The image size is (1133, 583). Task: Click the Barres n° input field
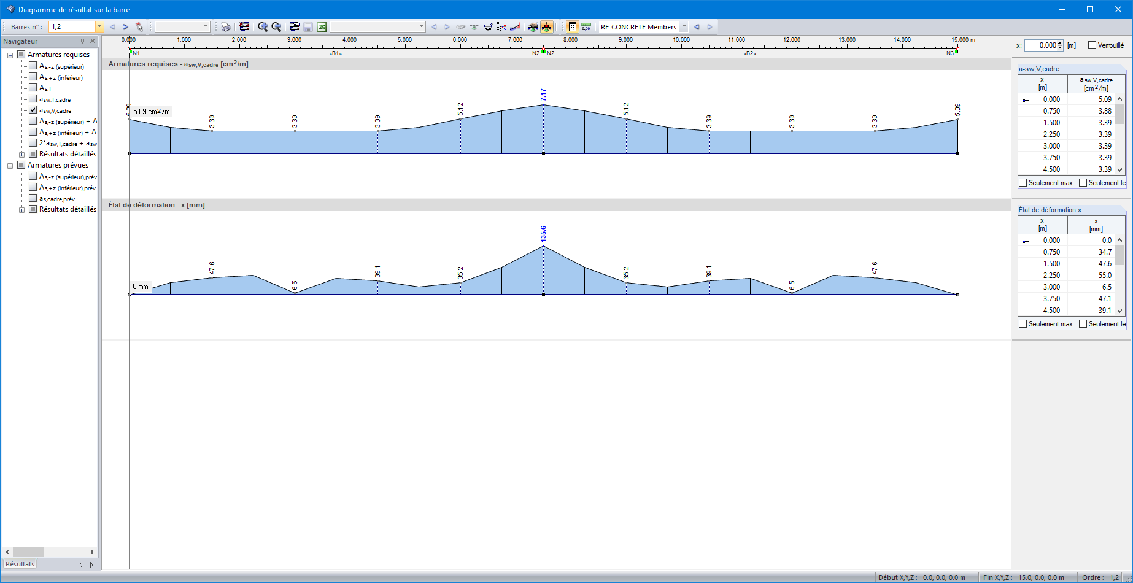pyautogui.click(x=72, y=27)
